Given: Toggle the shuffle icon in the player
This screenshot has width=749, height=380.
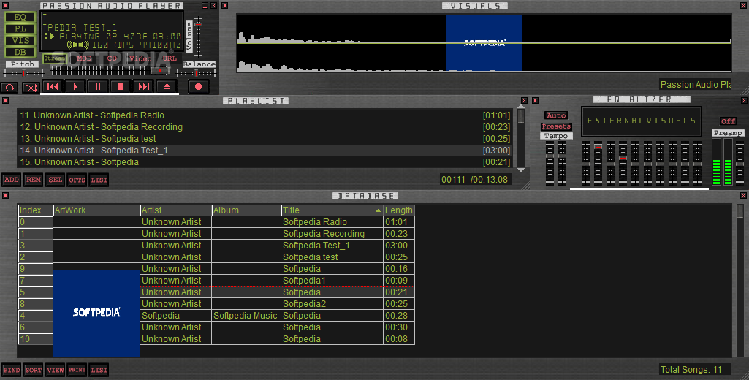Looking at the screenshot, I should click(x=31, y=88).
